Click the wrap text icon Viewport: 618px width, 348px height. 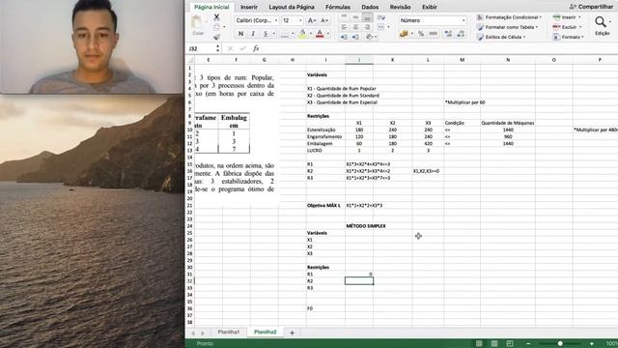pyautogui.click(x=381, y=17)
